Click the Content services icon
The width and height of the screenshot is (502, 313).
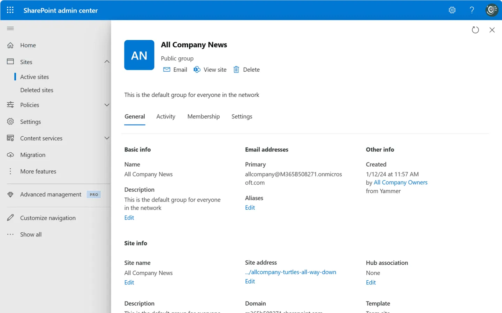(10, 138)
